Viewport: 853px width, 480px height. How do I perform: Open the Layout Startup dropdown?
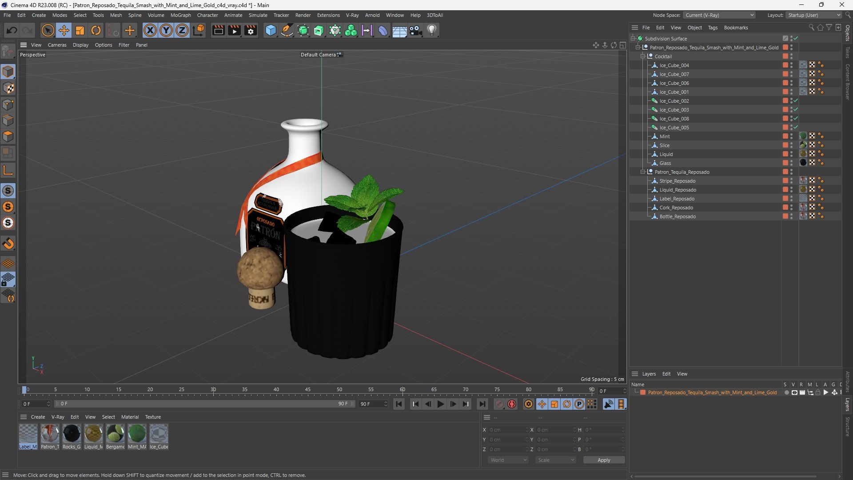coord(814,15)
